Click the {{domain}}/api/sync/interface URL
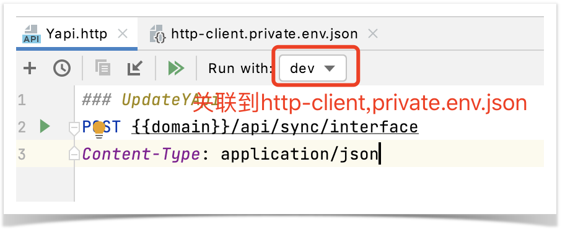This screenshot has width=565, height=232. (275, 127)
